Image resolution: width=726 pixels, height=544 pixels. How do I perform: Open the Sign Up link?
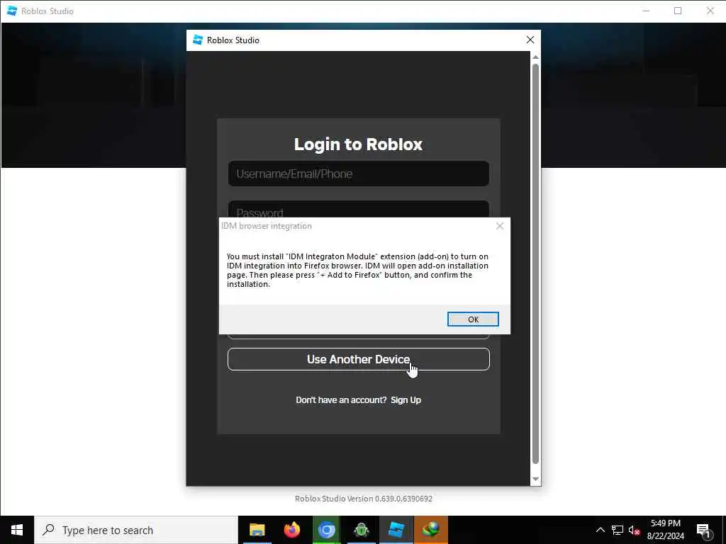[x=406, y=400]
